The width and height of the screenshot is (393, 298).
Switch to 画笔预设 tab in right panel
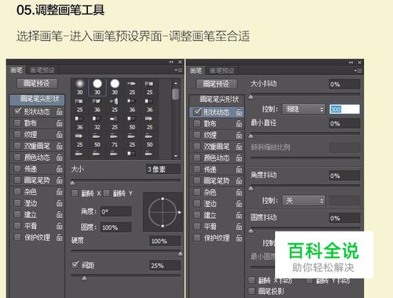coord(222,71)
